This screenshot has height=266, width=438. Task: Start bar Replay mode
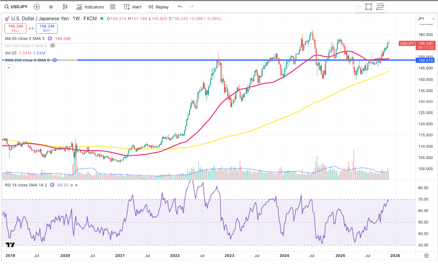pyautogui.click(x=158, y=7)
